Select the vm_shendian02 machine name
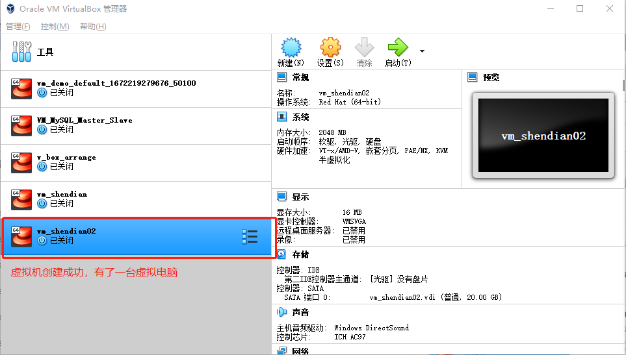The image size is (626, 355). (x=66, y=231)
